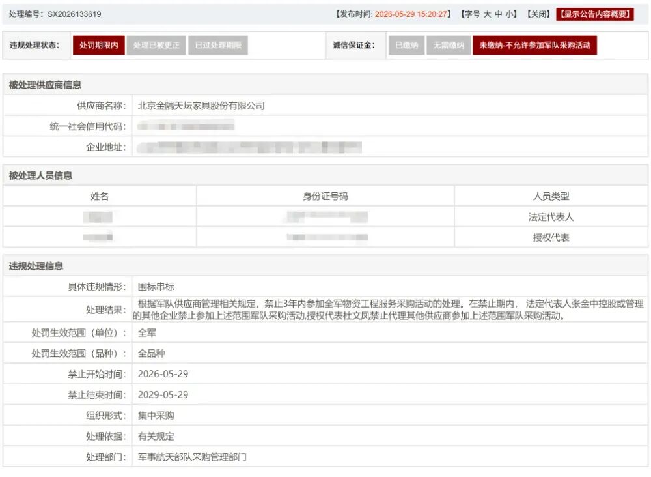
Task: Set font size to 小
Action: 509,14
